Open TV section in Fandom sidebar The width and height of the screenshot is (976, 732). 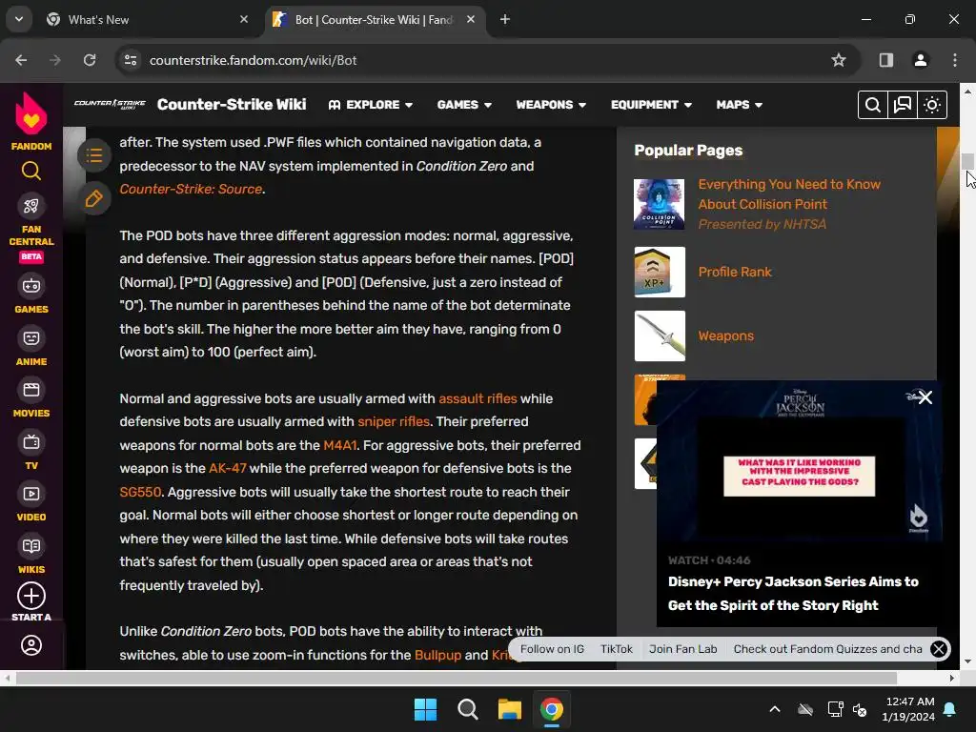31,451
